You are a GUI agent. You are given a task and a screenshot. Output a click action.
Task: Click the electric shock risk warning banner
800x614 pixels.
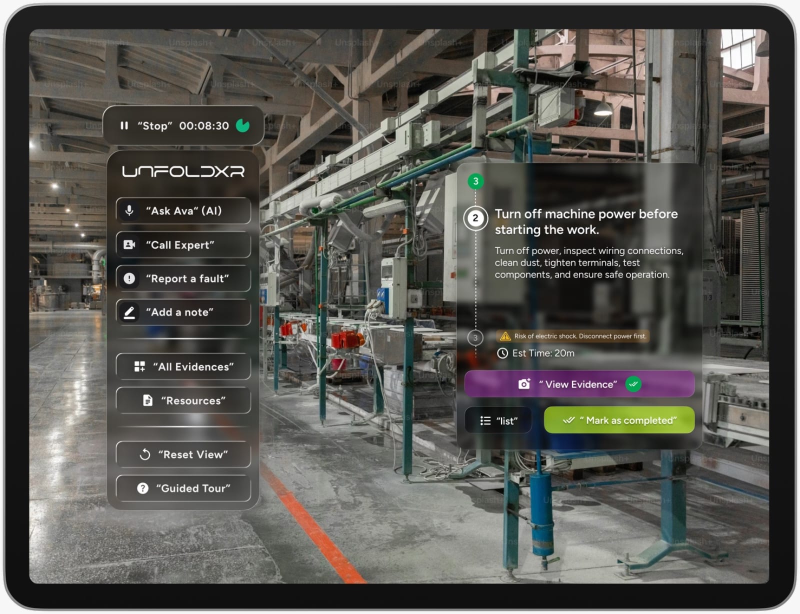pos(573,336)
